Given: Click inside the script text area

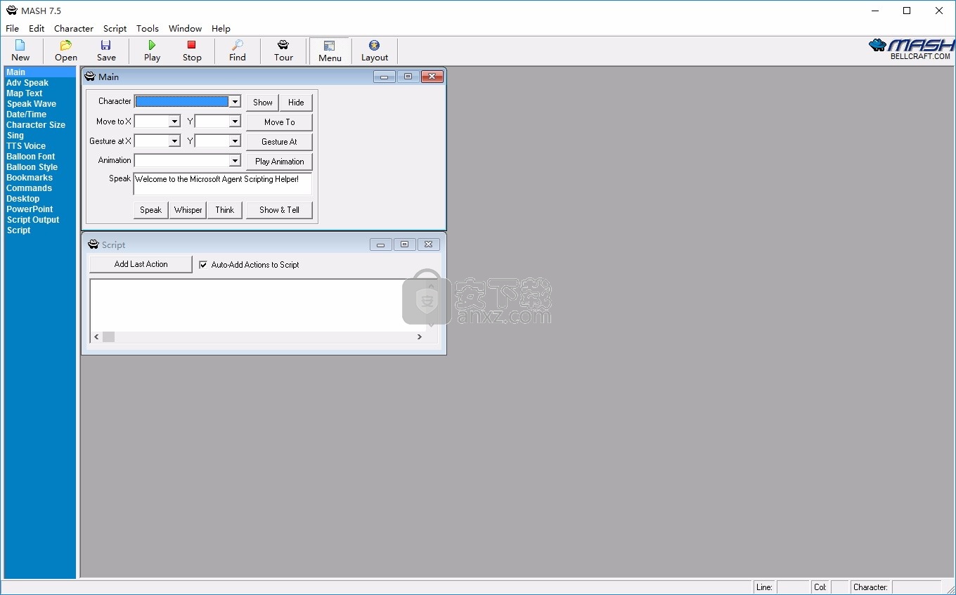Looking at the screenshot, I should 257,305.
